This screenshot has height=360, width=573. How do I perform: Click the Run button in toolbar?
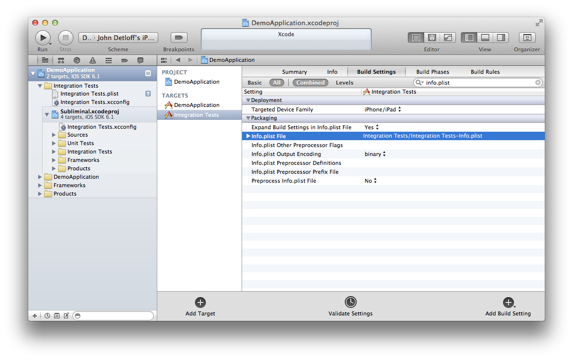point(43,38)
